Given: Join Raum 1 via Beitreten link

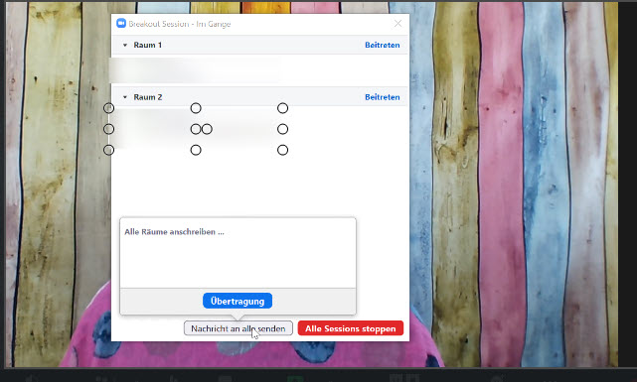Looking at the screenshot, I should [382, 45].
